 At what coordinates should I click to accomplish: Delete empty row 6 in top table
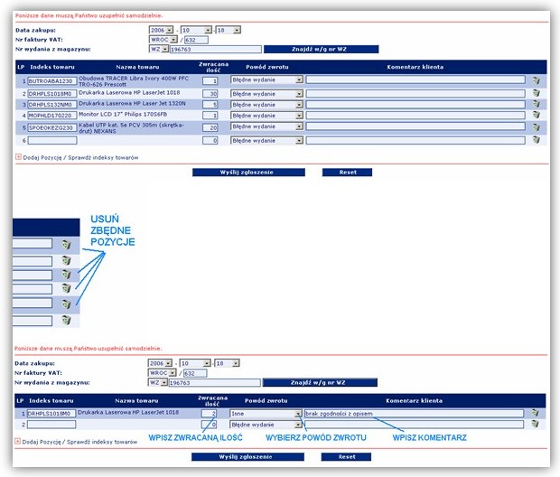[x=537, y=140]
